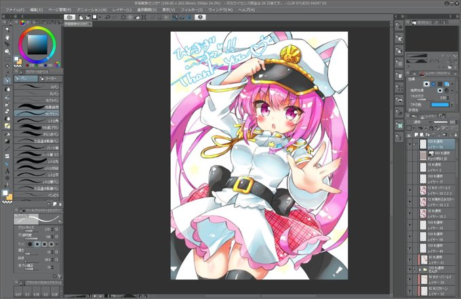Viewport: 461px width, 299px height.
Task: Select the currently active Pen tool
Action: point(7,80)
